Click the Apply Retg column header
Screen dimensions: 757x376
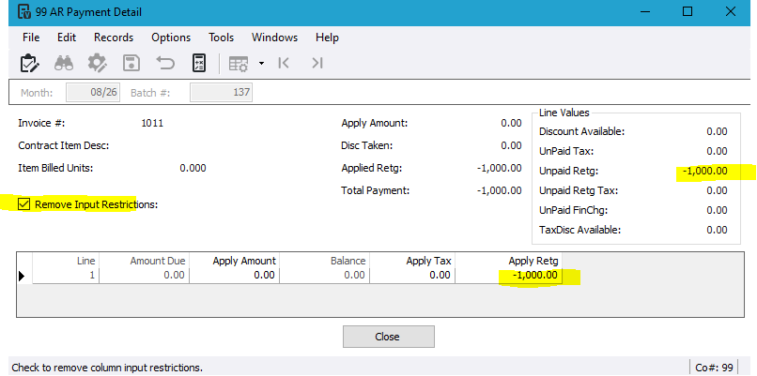pos(508,261)
